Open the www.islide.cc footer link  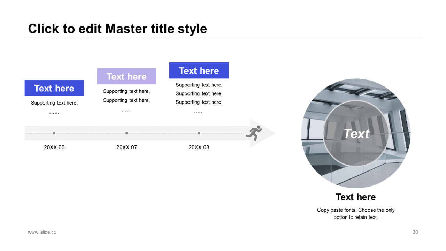42,232
